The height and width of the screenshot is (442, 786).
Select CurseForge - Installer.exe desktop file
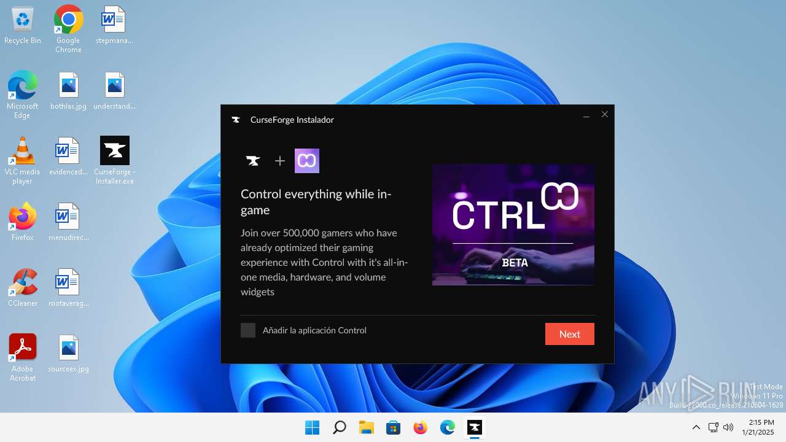[114, 161]
